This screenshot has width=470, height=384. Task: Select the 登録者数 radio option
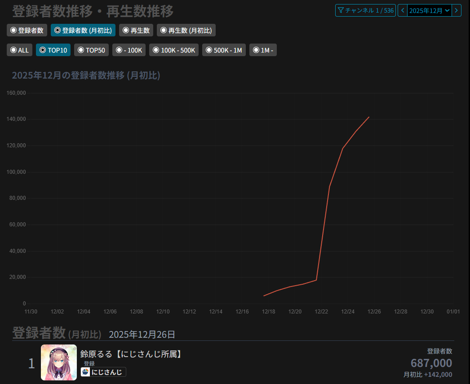click(x=27, y=30)
